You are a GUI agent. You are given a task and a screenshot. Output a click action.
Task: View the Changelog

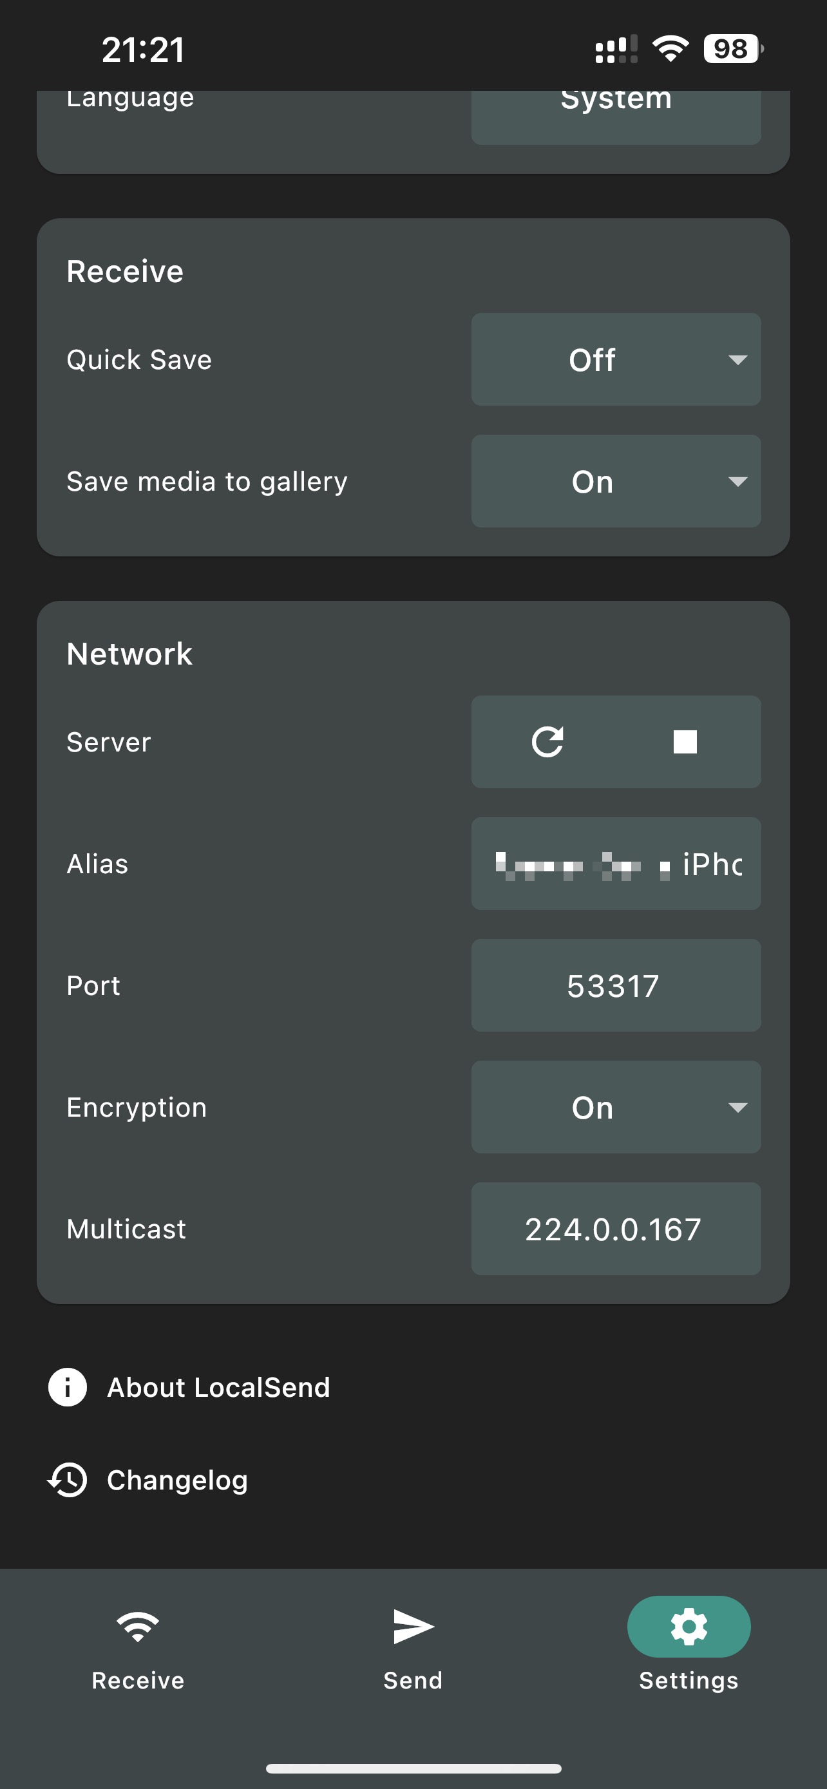coord(177,1479)
